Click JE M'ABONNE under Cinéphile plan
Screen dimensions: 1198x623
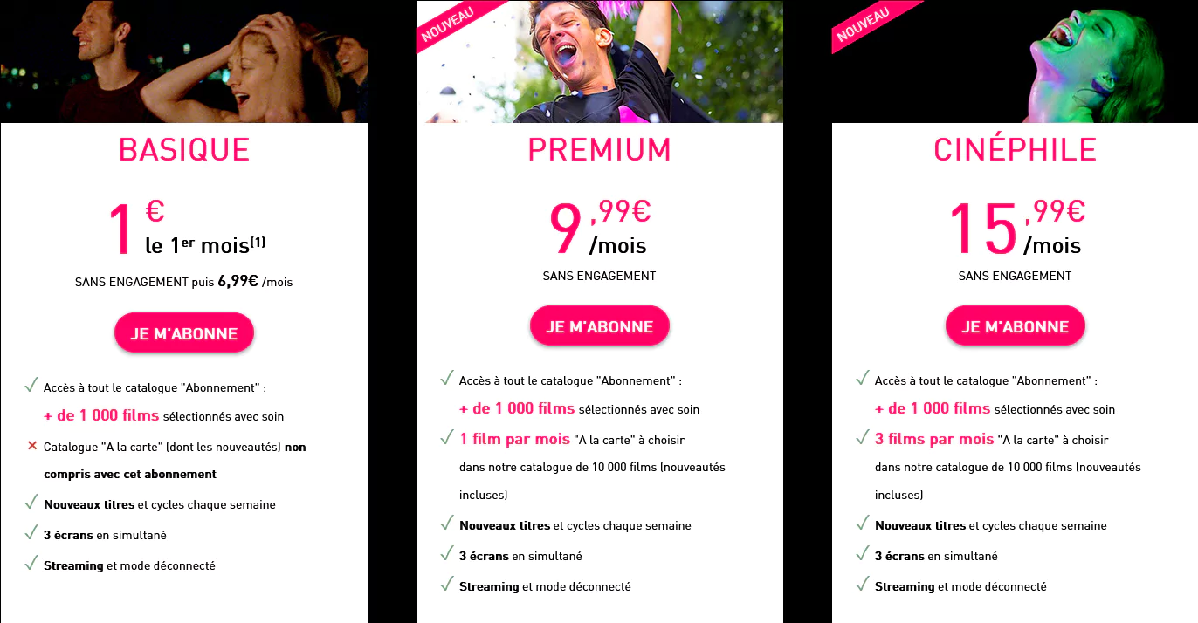pos(1016,326)
